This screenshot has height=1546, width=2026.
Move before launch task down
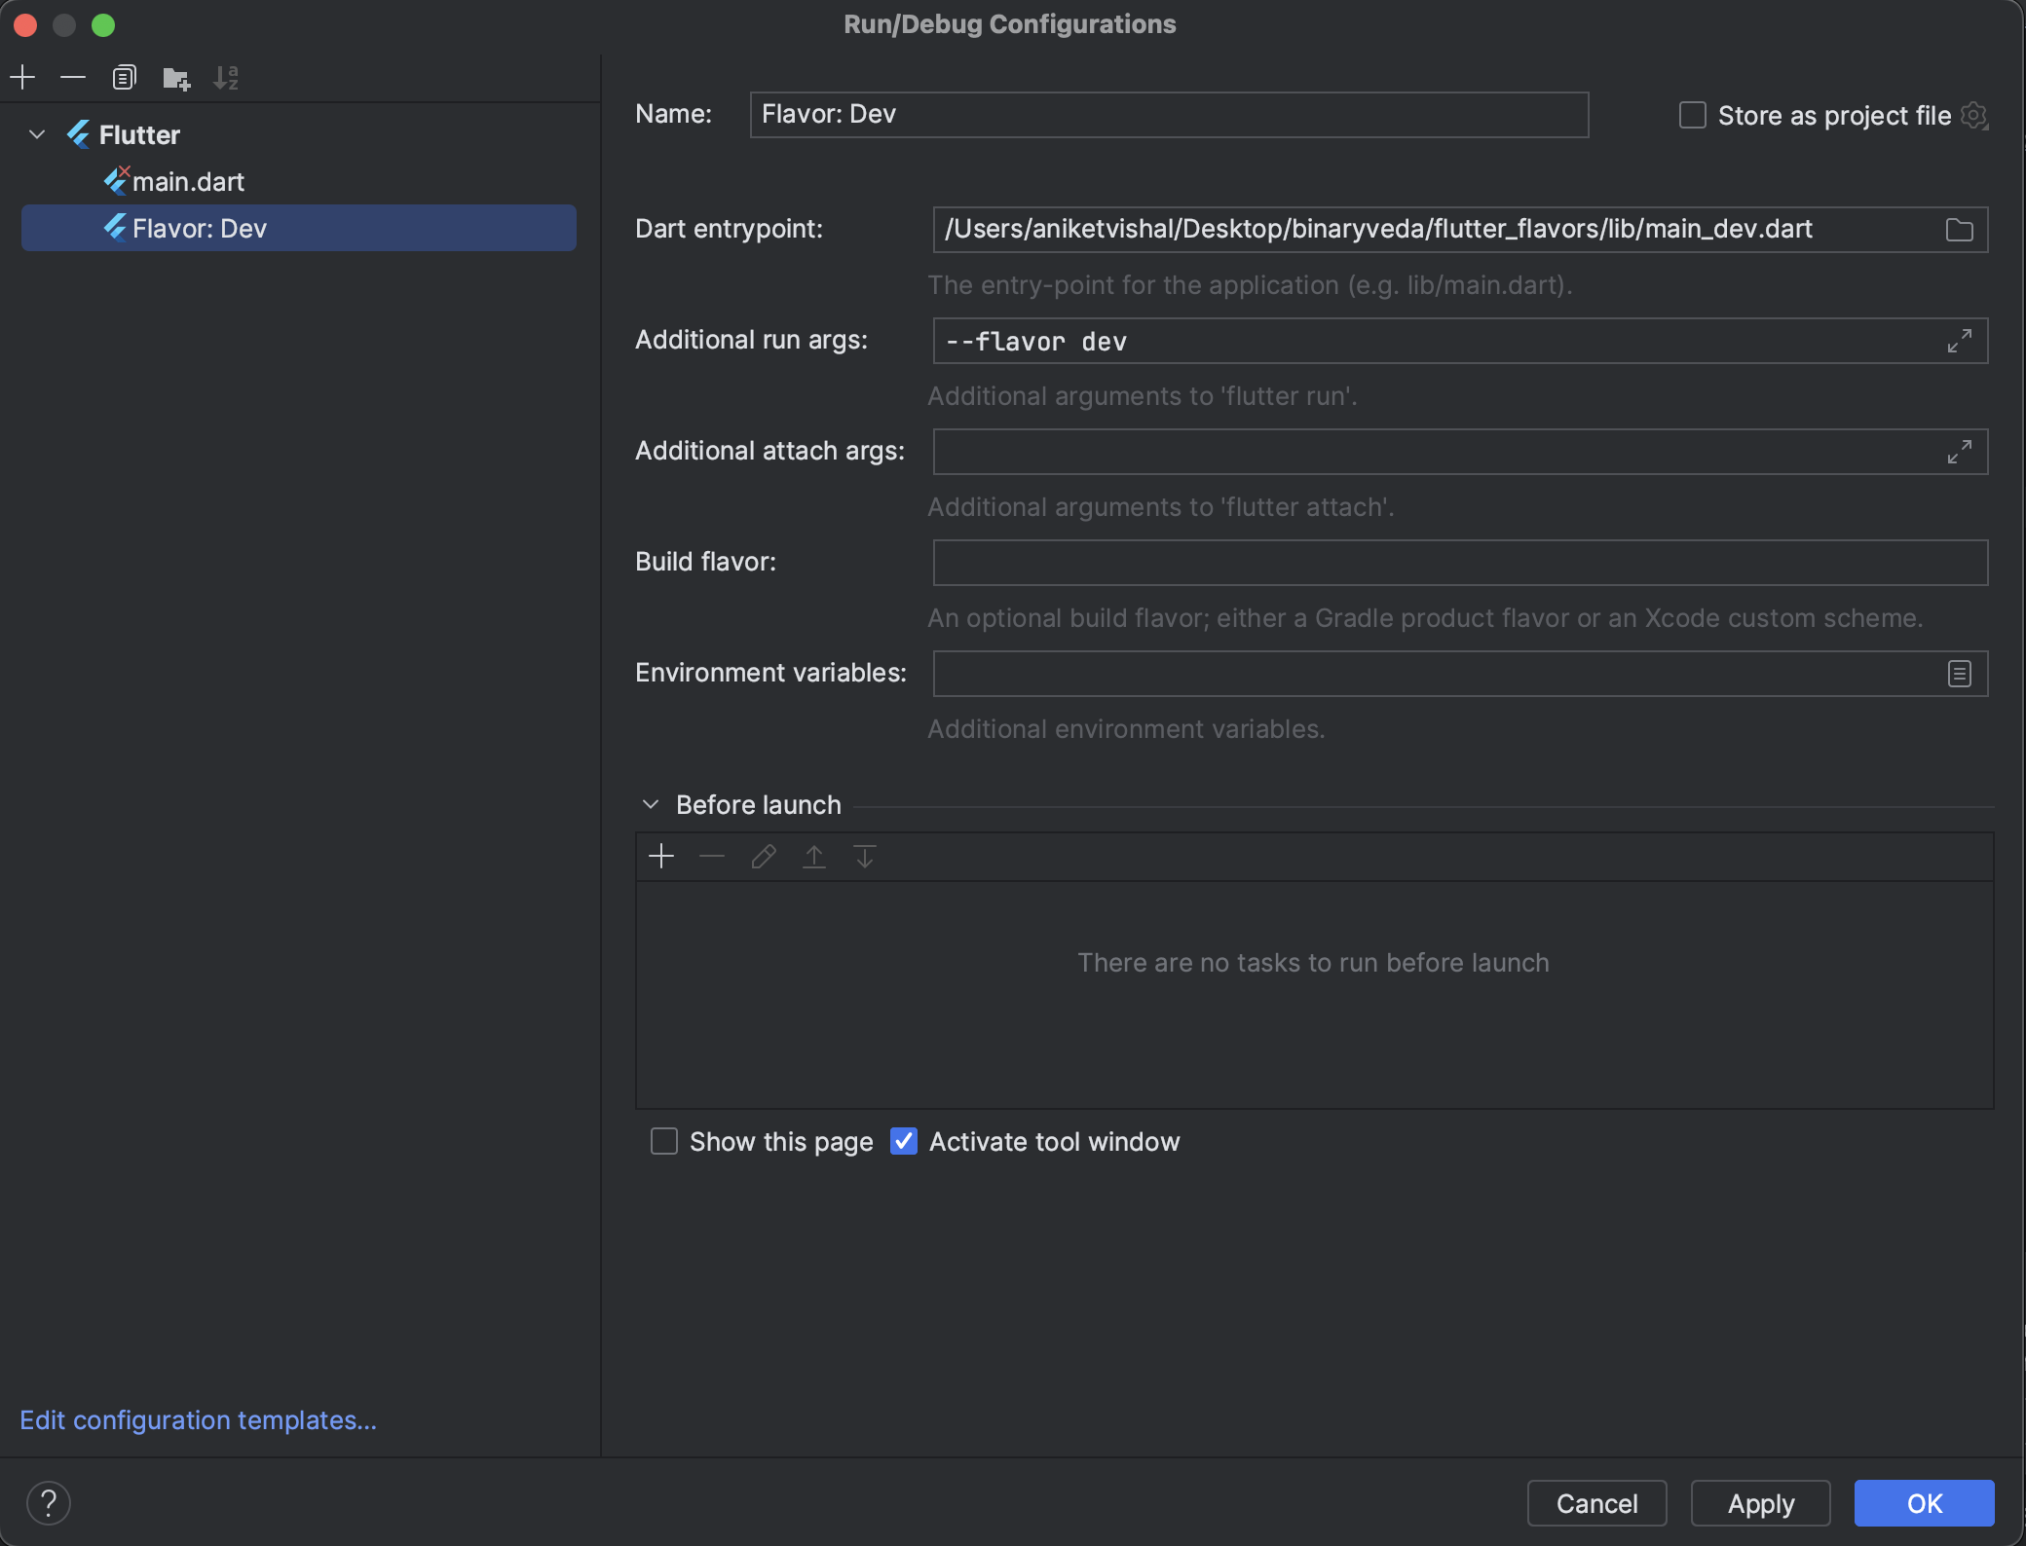tap(864, 857)
